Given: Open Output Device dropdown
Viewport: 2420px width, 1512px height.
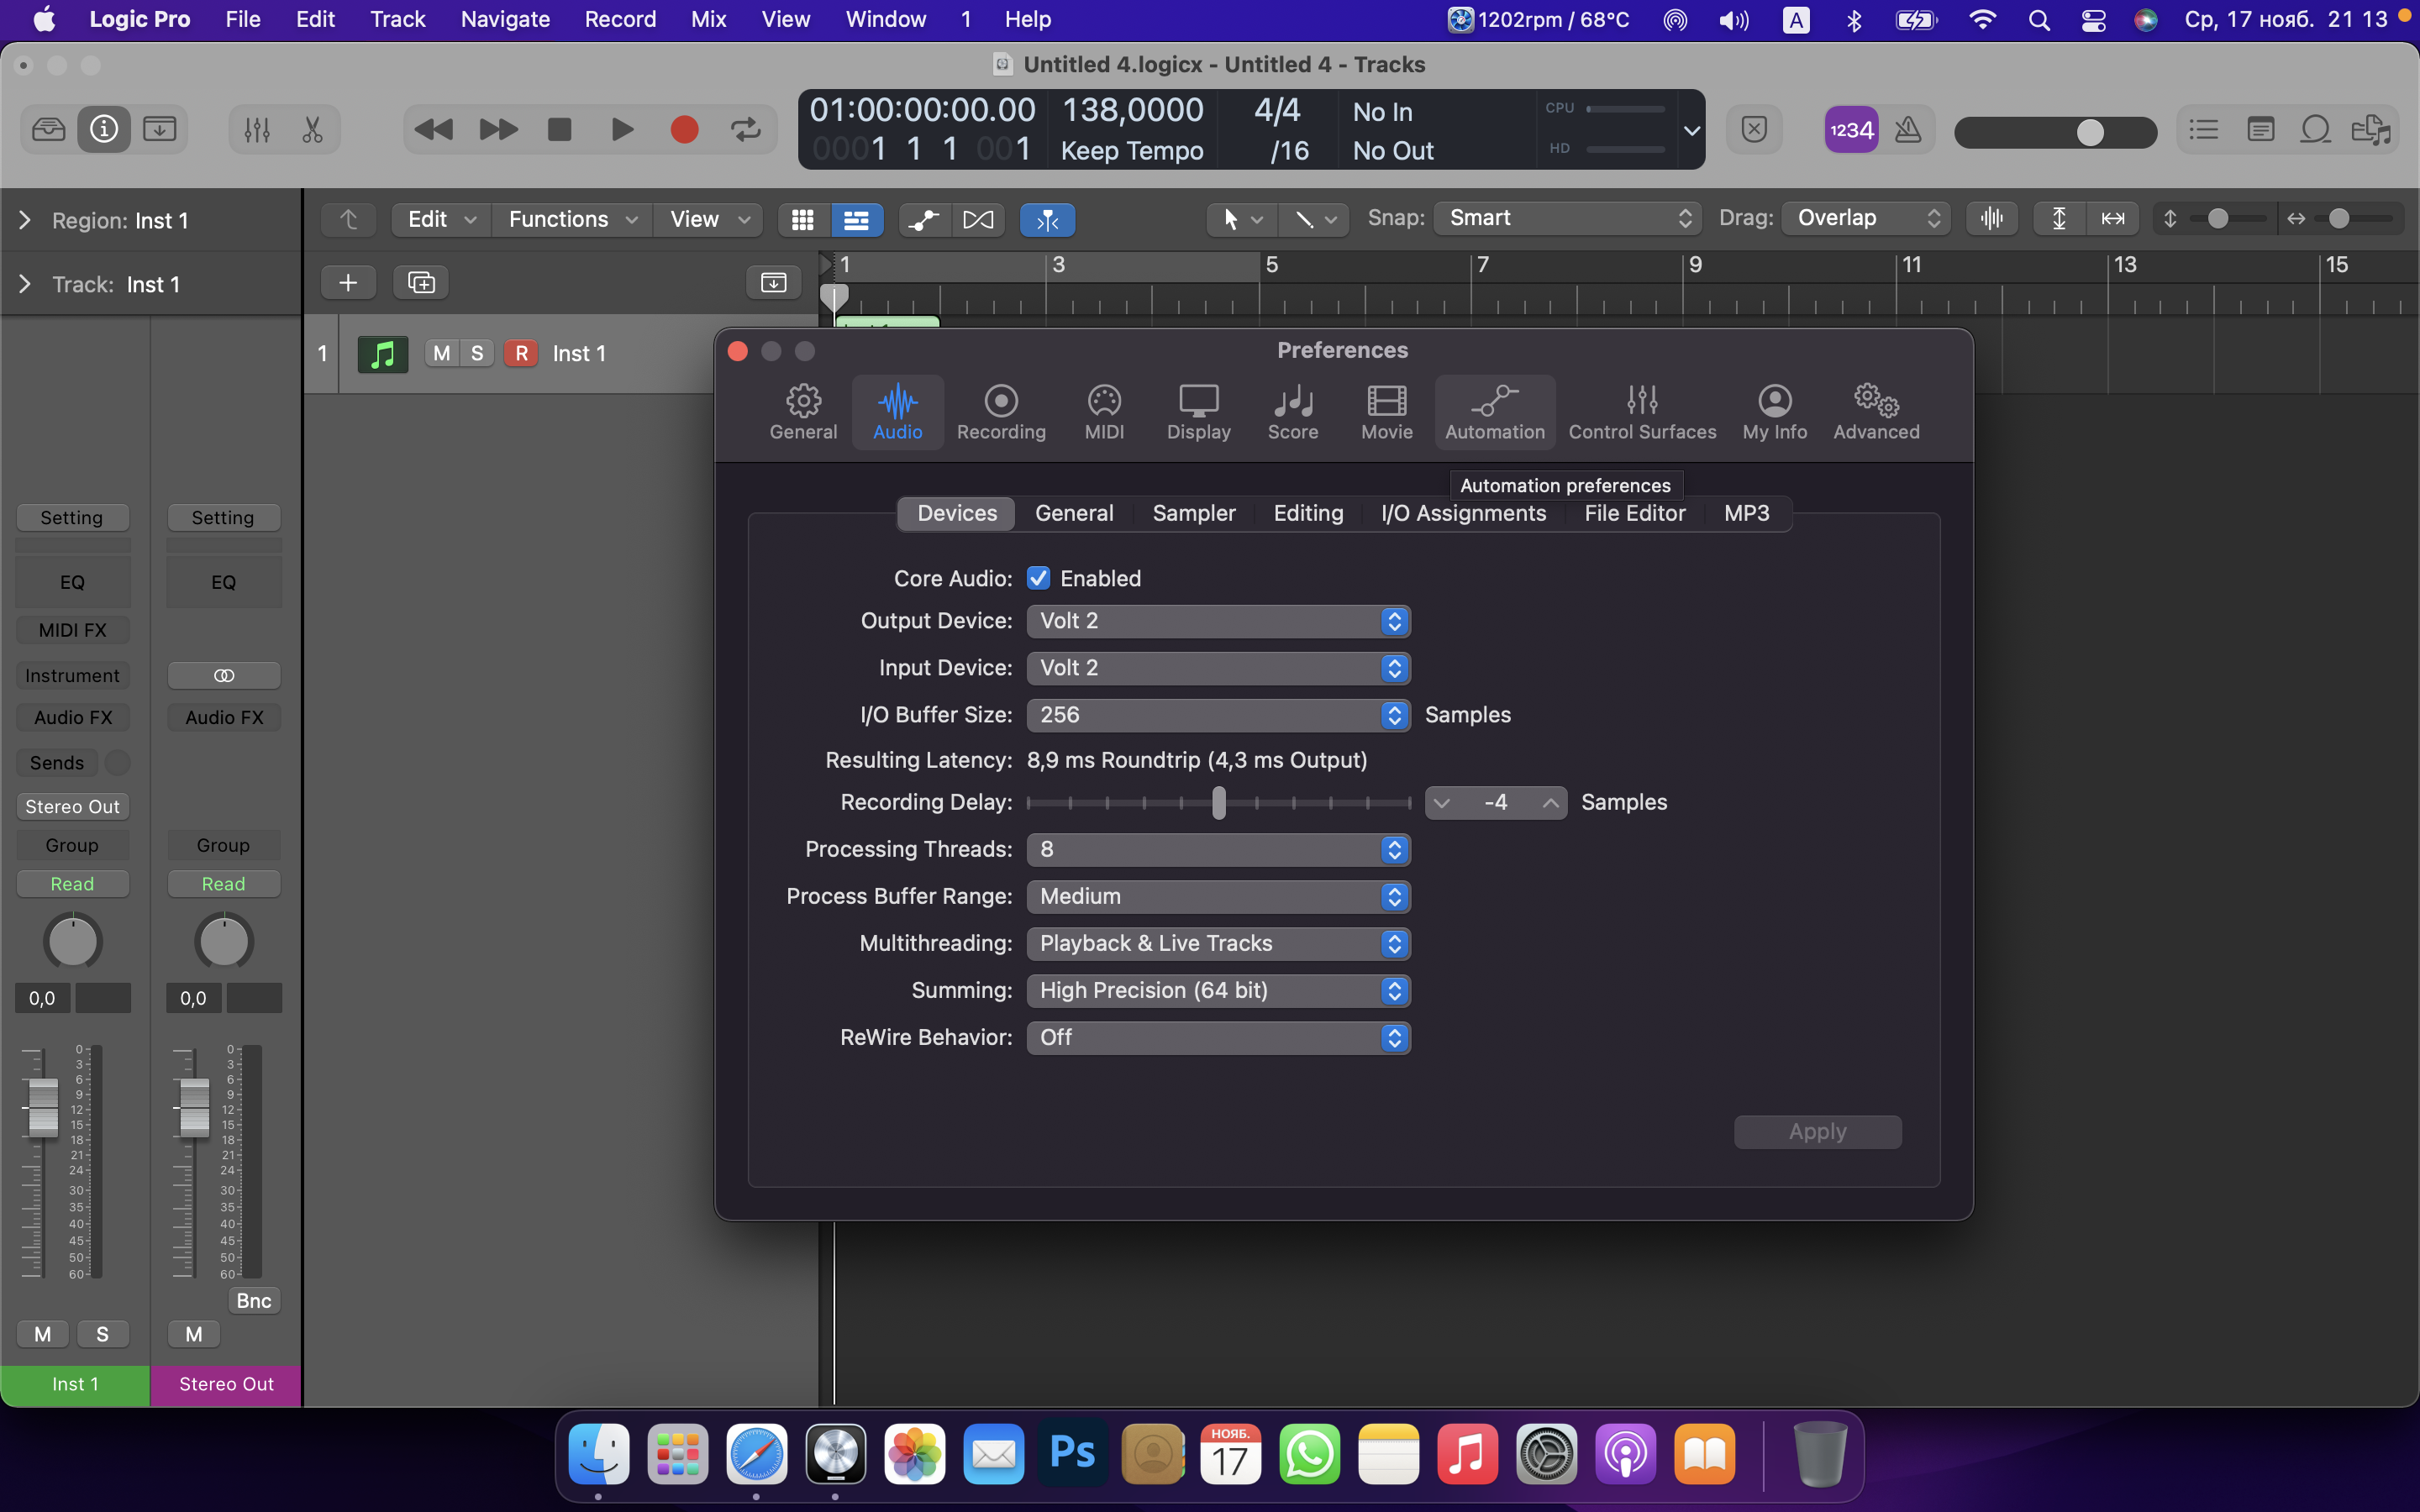Looking at the screenshot, I should (x=1218, y=621).
